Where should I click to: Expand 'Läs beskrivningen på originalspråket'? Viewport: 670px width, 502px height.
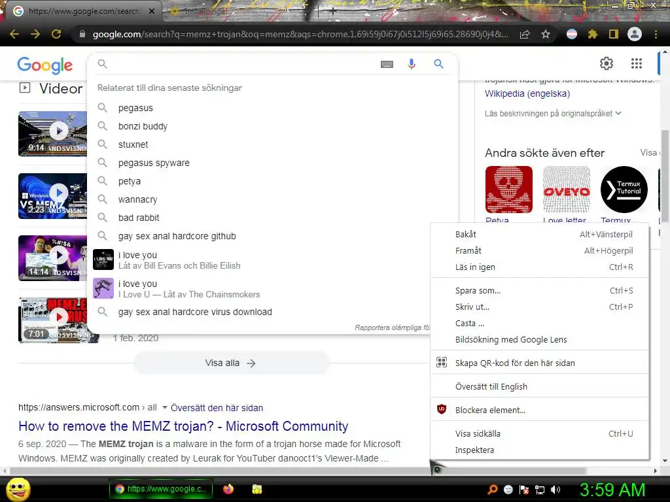pos(553,114)
